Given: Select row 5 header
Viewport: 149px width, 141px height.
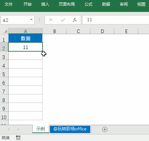Looking at the screenshot, I should click(x=4, y=73).
